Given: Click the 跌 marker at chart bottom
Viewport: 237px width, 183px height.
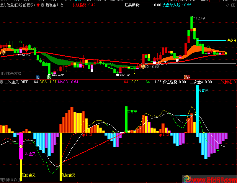Looking at the screenshot, I should point(49,77).
